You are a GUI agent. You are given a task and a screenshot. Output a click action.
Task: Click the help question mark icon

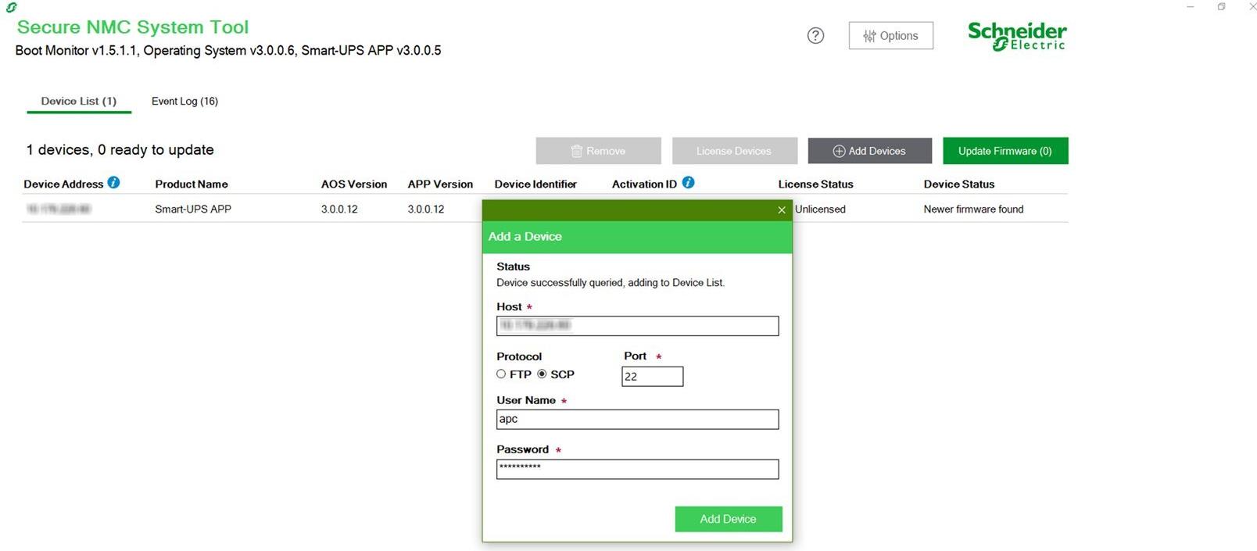pyautogui.click(x=815, y=36)
